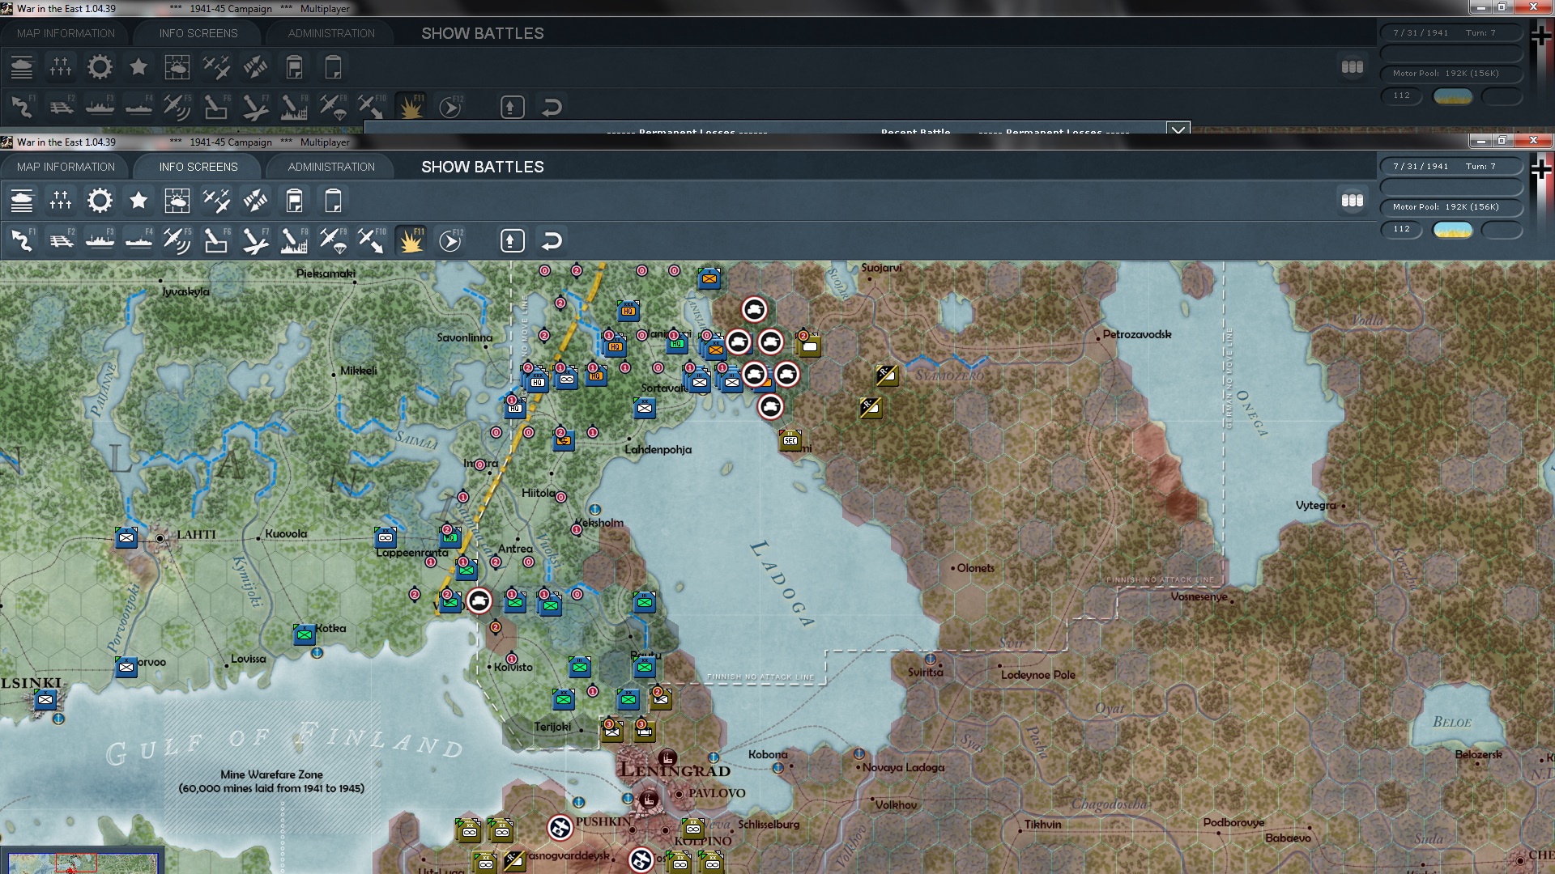Viewport: 1555px width, 874px height.
Task: Select F7 bomb airfield mode
Action: pos(255,240)
